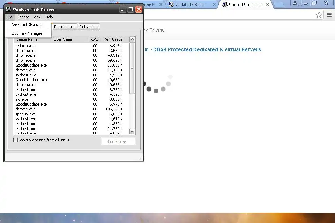Select GoogleUpdate.exe using 11,868 K

tap(71, 65)
